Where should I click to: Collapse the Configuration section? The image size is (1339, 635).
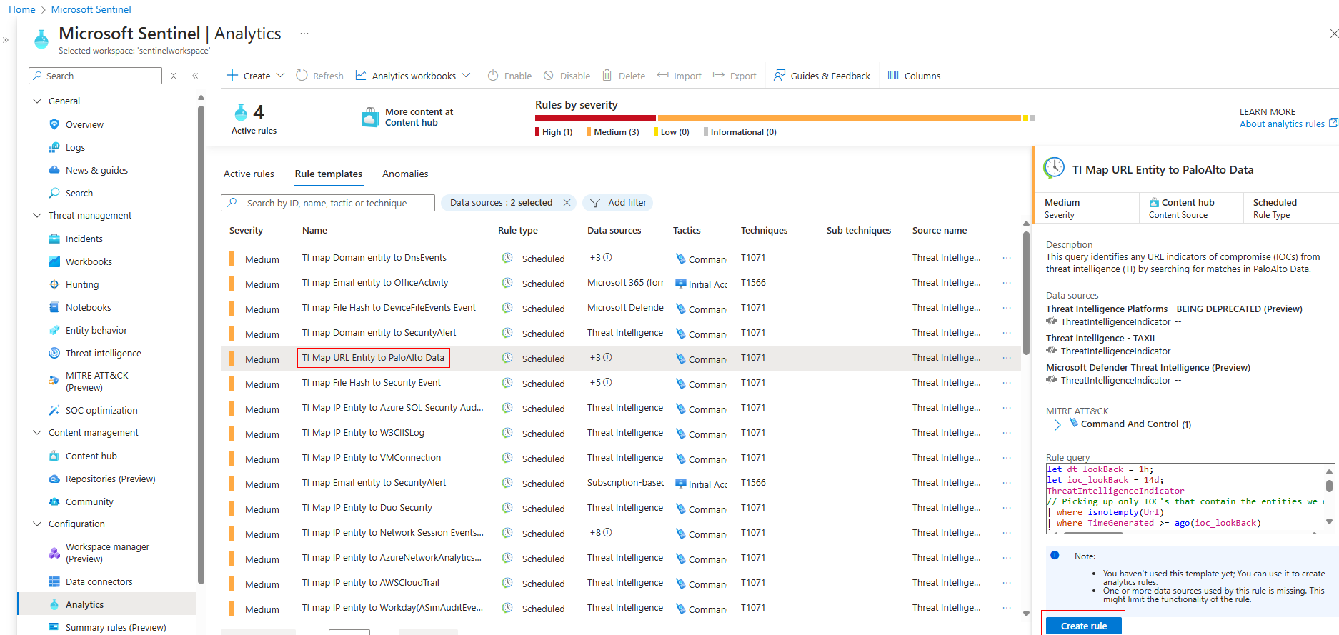pyautogui.click(x=37, y=524)
